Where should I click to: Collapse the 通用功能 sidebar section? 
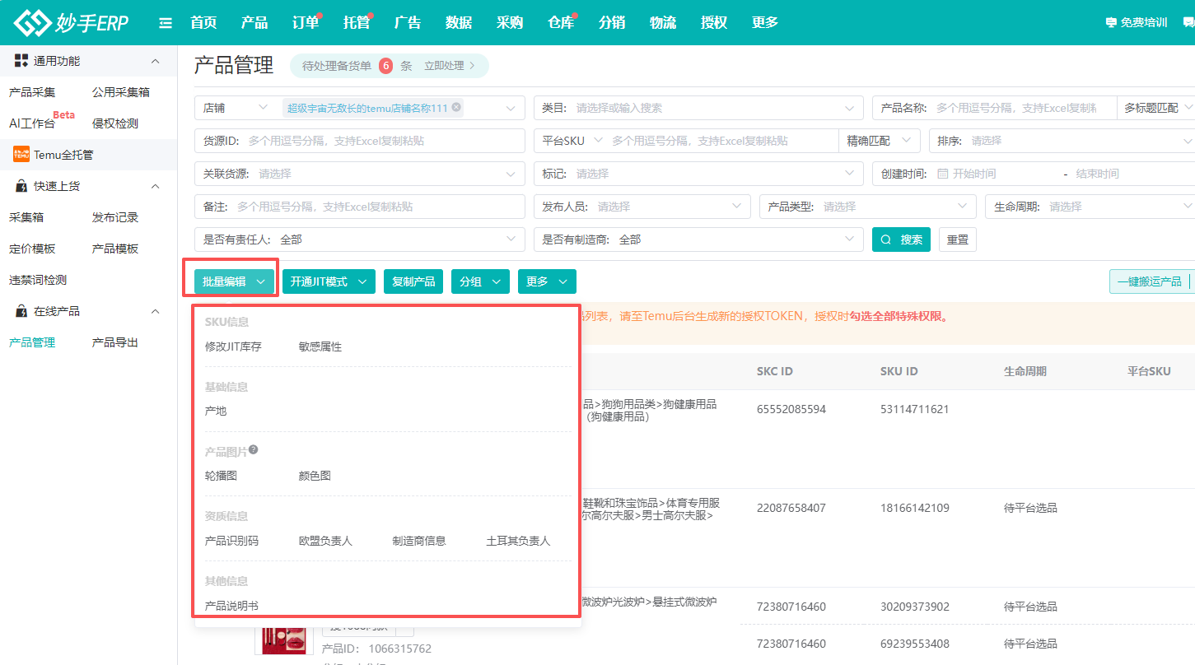pos(155,60)
